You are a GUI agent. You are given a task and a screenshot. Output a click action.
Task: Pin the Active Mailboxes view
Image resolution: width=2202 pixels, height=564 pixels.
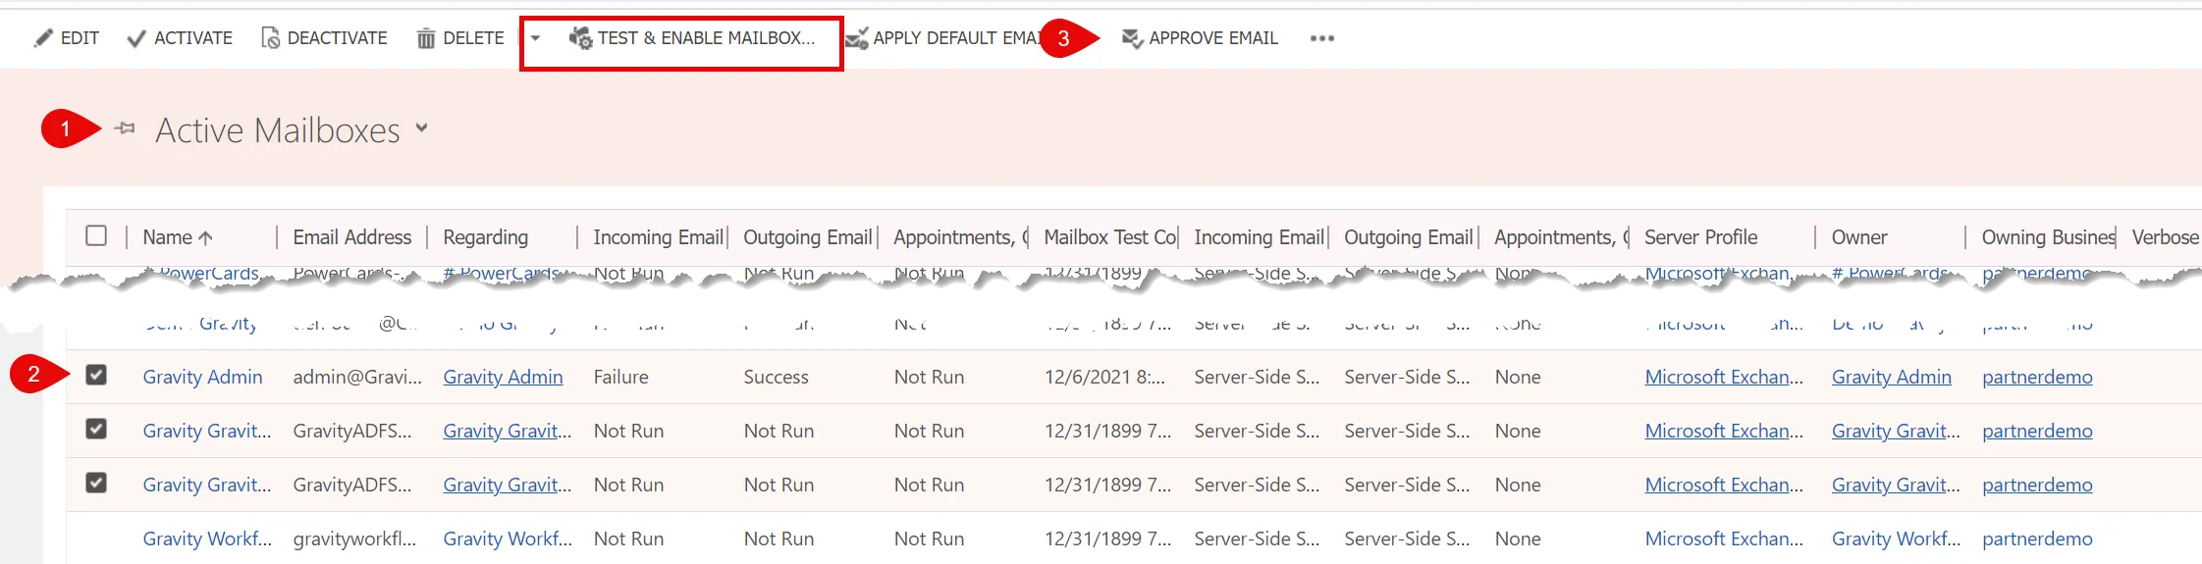pyautogui.click(x=125, y=128)
